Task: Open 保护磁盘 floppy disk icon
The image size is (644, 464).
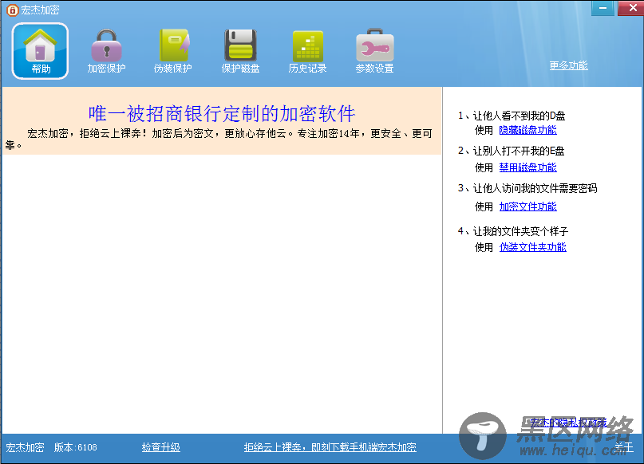Action: pyautogui.click(x=241, y=51)
